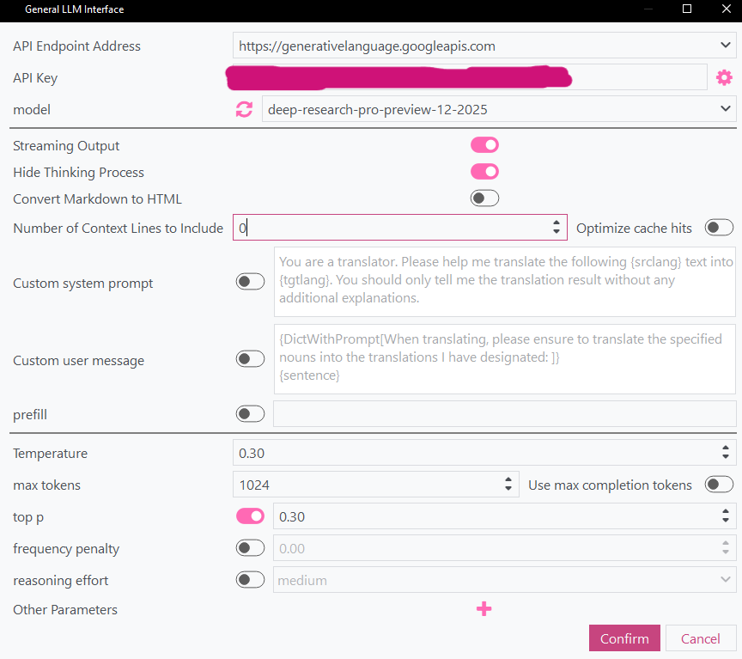Click Cancel button
This screenshot has width=742, height=659.
pos(701,638)
